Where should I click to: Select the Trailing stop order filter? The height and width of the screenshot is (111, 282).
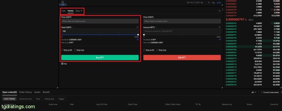click(49, 99)
